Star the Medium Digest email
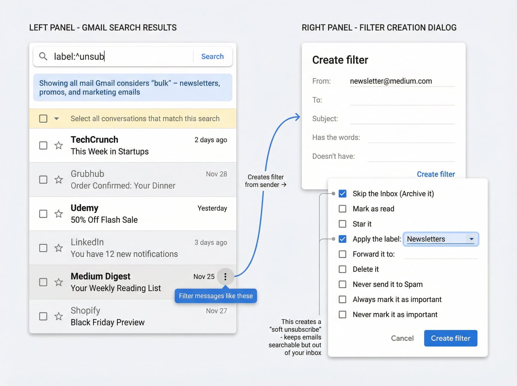Viewport: 517px width, 386px height. [59, 282]
